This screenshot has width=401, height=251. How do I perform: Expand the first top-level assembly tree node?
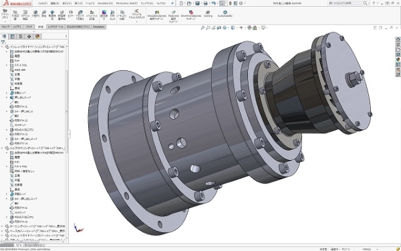click(x=2, y=47)
